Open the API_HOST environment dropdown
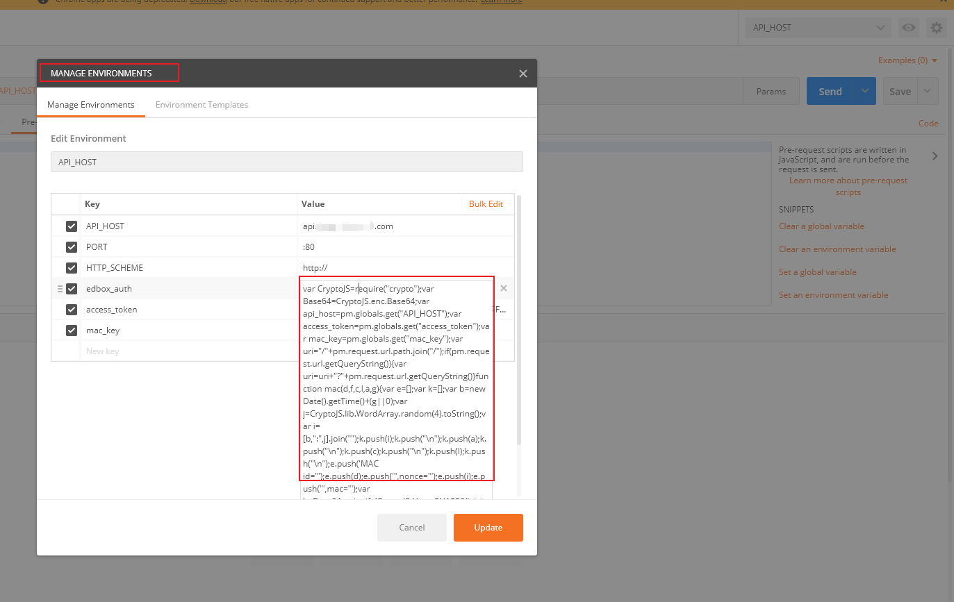The height and width of the screenshot is (602, 954). click(x=818, y=28)
